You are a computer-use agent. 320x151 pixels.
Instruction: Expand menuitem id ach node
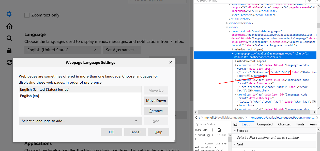[x=235, y=80]
